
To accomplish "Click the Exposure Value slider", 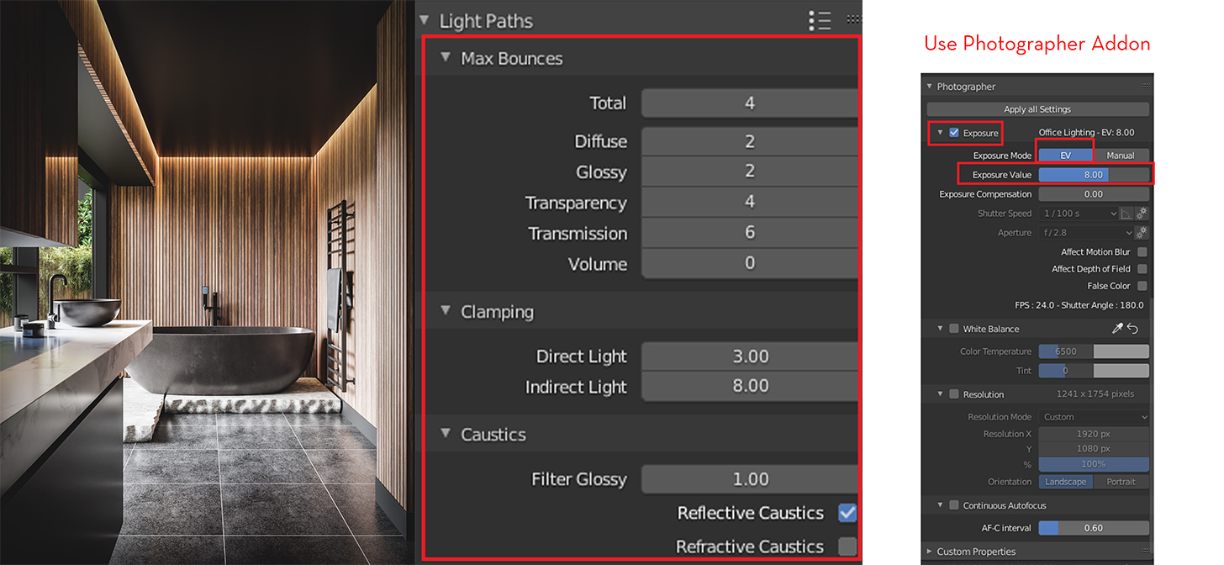I will 1094,175.
